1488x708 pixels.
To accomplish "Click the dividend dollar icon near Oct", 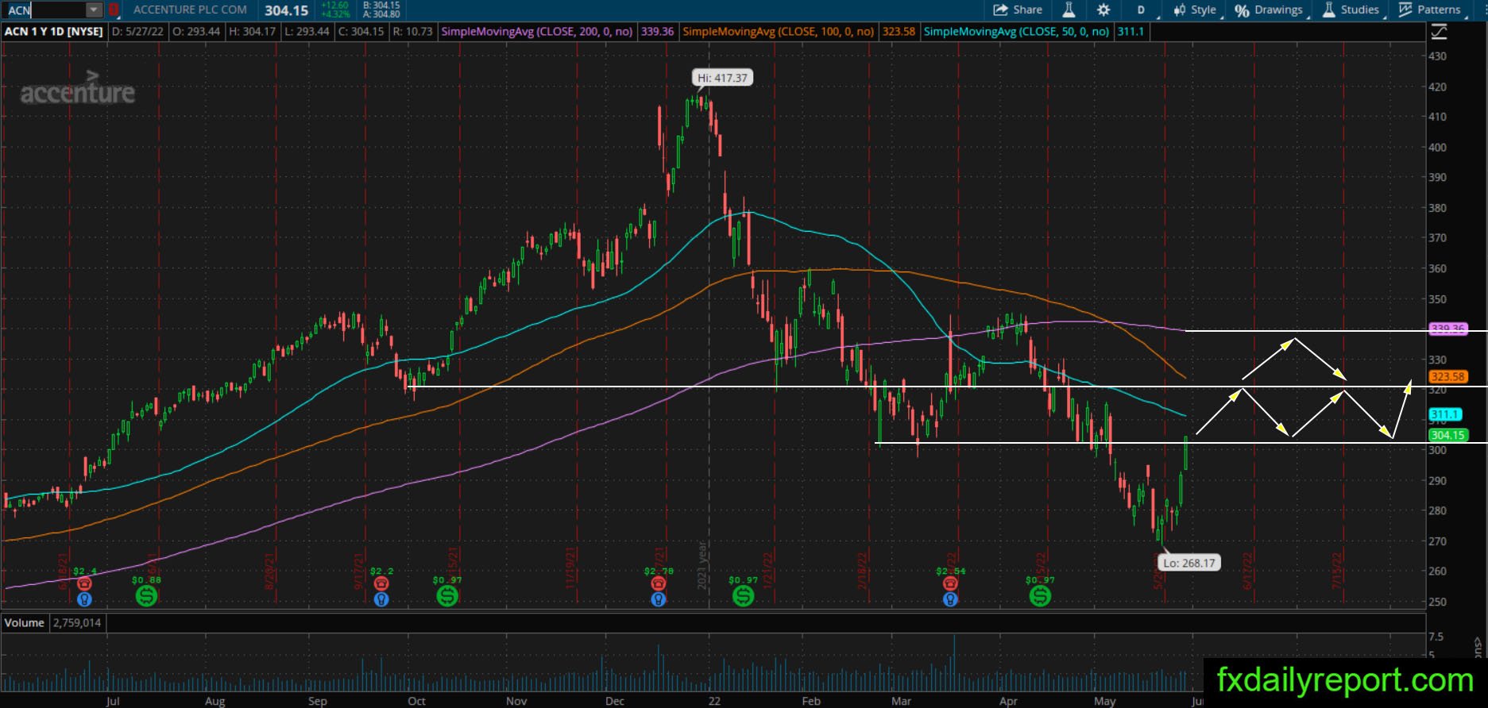I will [x=447, y=596].
